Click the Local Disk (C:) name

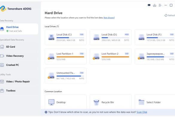coord(64,34)
